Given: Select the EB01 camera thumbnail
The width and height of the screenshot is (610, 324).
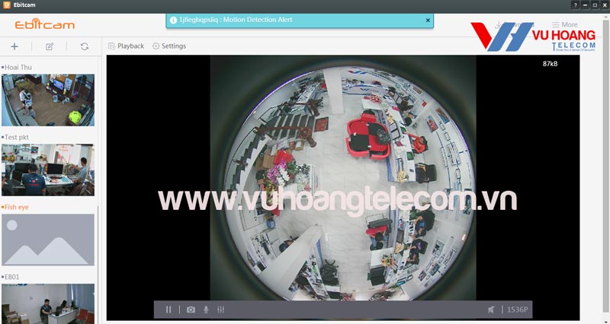Looking at the screenshot, I should tap(48, 303).
